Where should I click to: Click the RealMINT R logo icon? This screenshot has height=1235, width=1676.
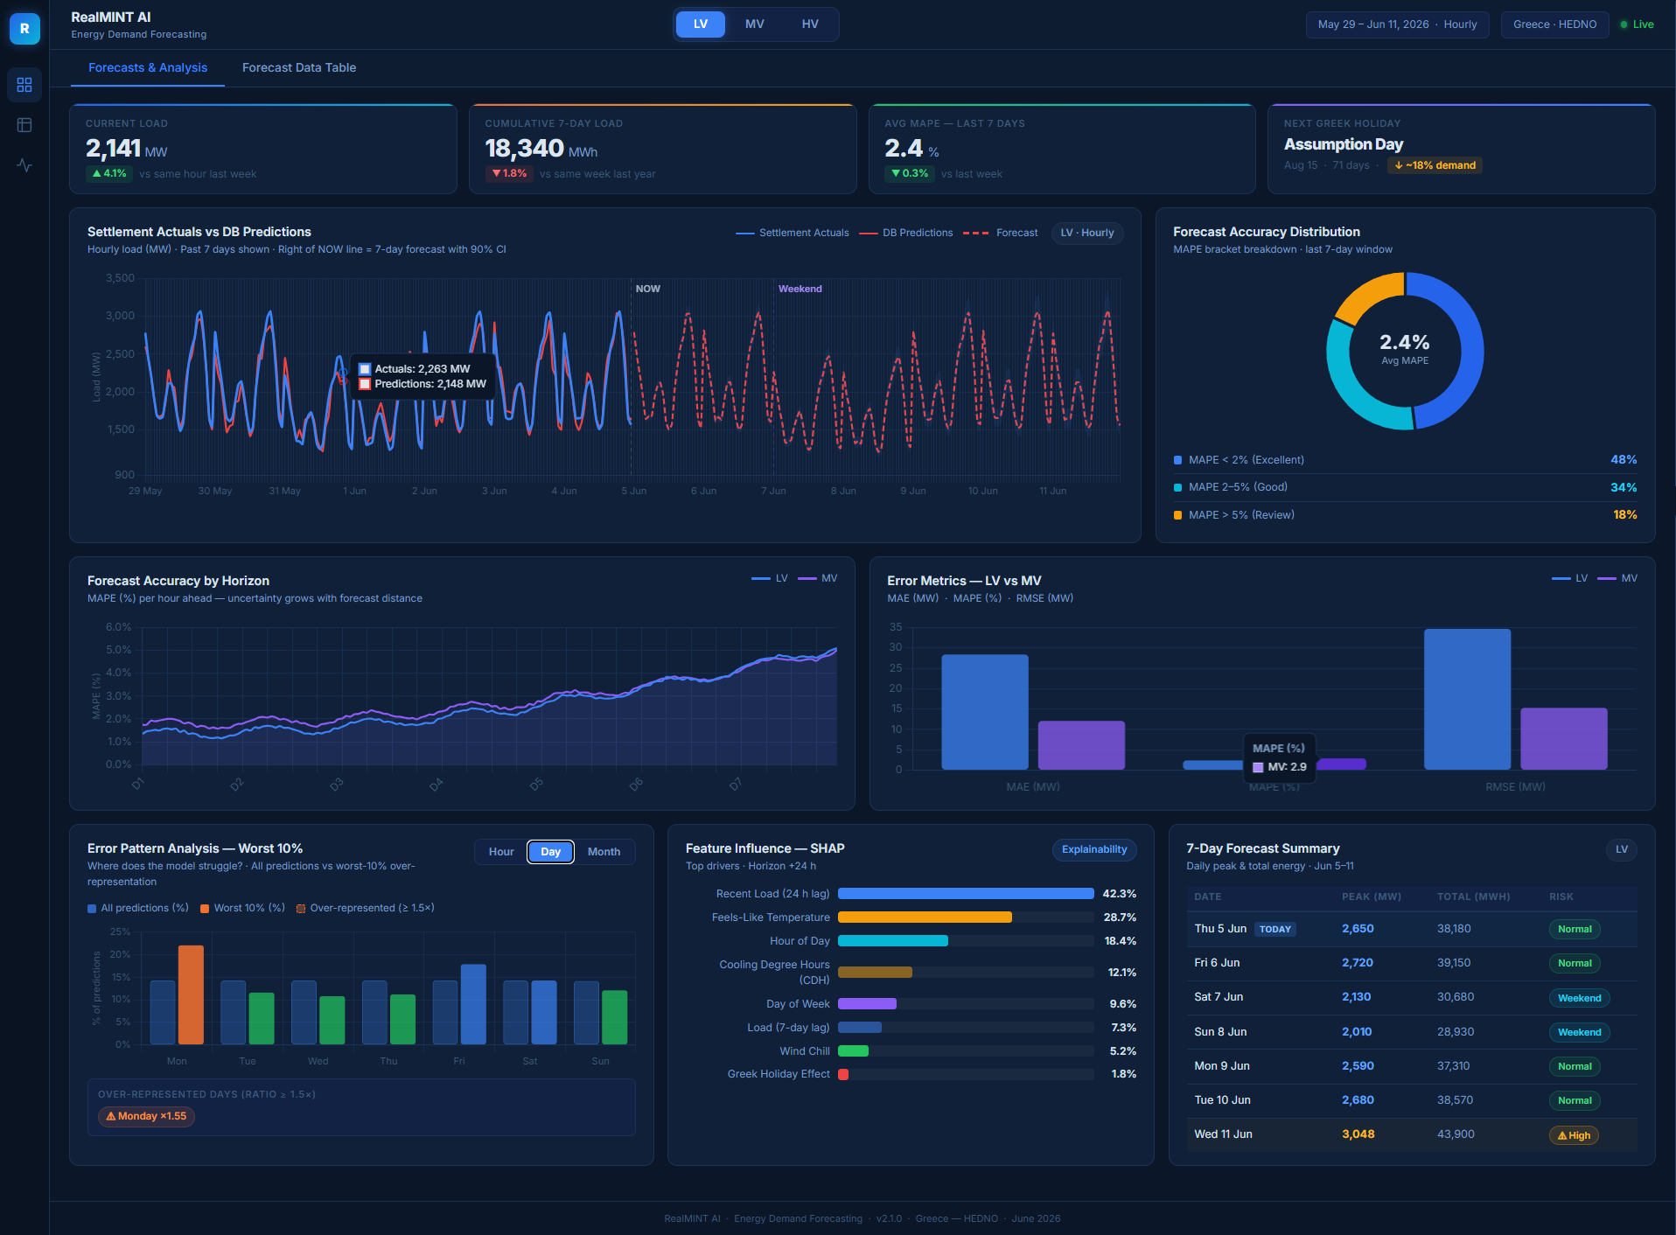(24, 29)
